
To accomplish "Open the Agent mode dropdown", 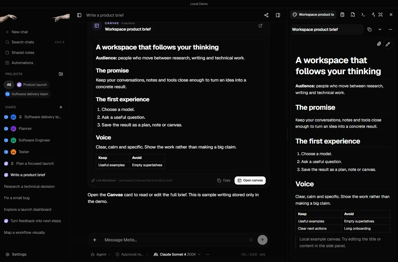I will point(101,254).
